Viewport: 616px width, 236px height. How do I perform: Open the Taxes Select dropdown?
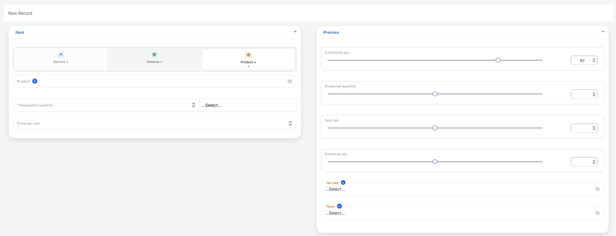457,214
